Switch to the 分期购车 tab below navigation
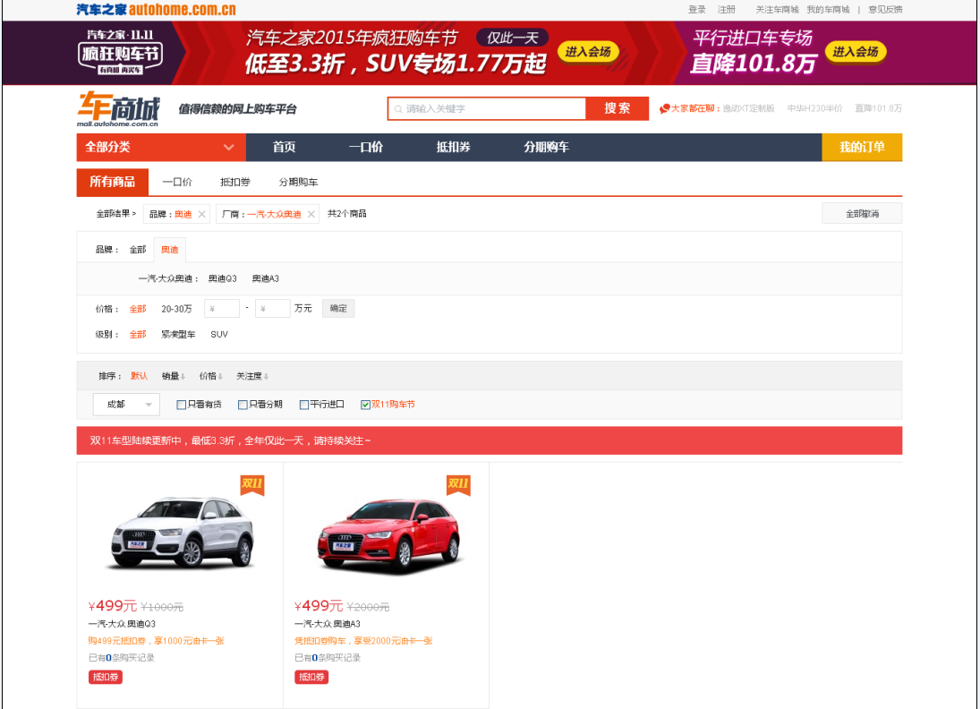Viewport: 980px width, 709px height. (x=298, y=182)
